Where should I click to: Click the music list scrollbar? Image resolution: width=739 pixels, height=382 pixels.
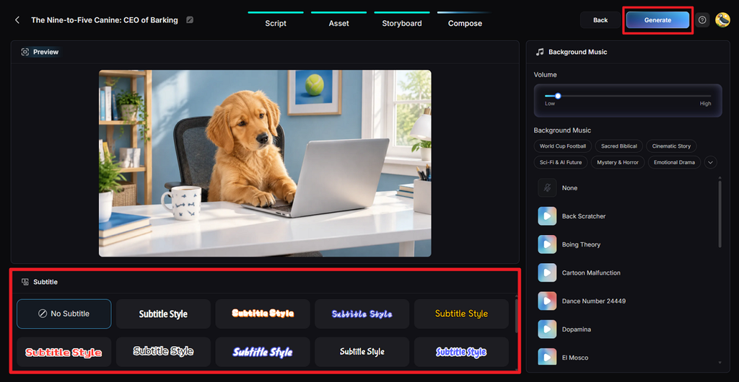720,214
